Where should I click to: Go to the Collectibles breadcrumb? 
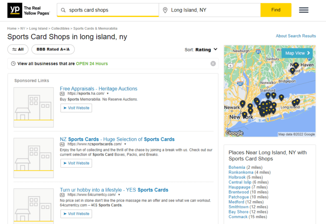(x=60, y=28)
